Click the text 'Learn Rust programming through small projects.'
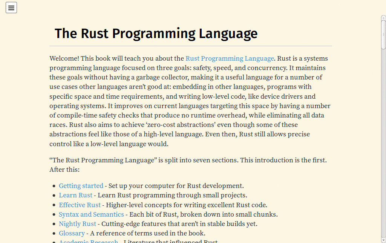This screenshot has height=243, width=386. pyautogui.click(x=172, y=195)
